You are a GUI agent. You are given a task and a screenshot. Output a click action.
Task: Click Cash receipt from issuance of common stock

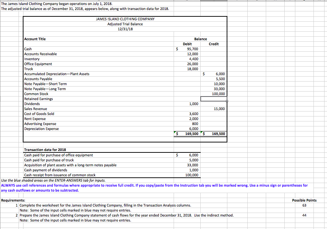(60, 175)
